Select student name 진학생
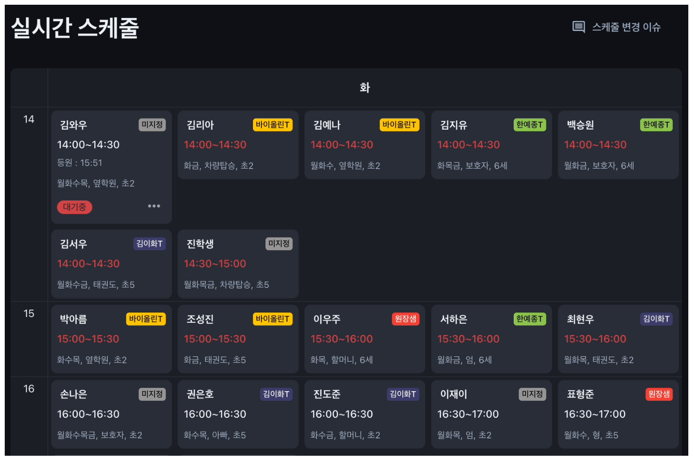 point(200,244)
